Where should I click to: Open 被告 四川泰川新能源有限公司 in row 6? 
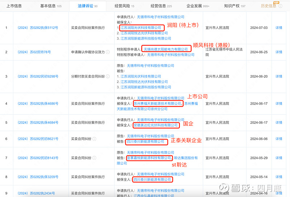(x=146, y=142)
